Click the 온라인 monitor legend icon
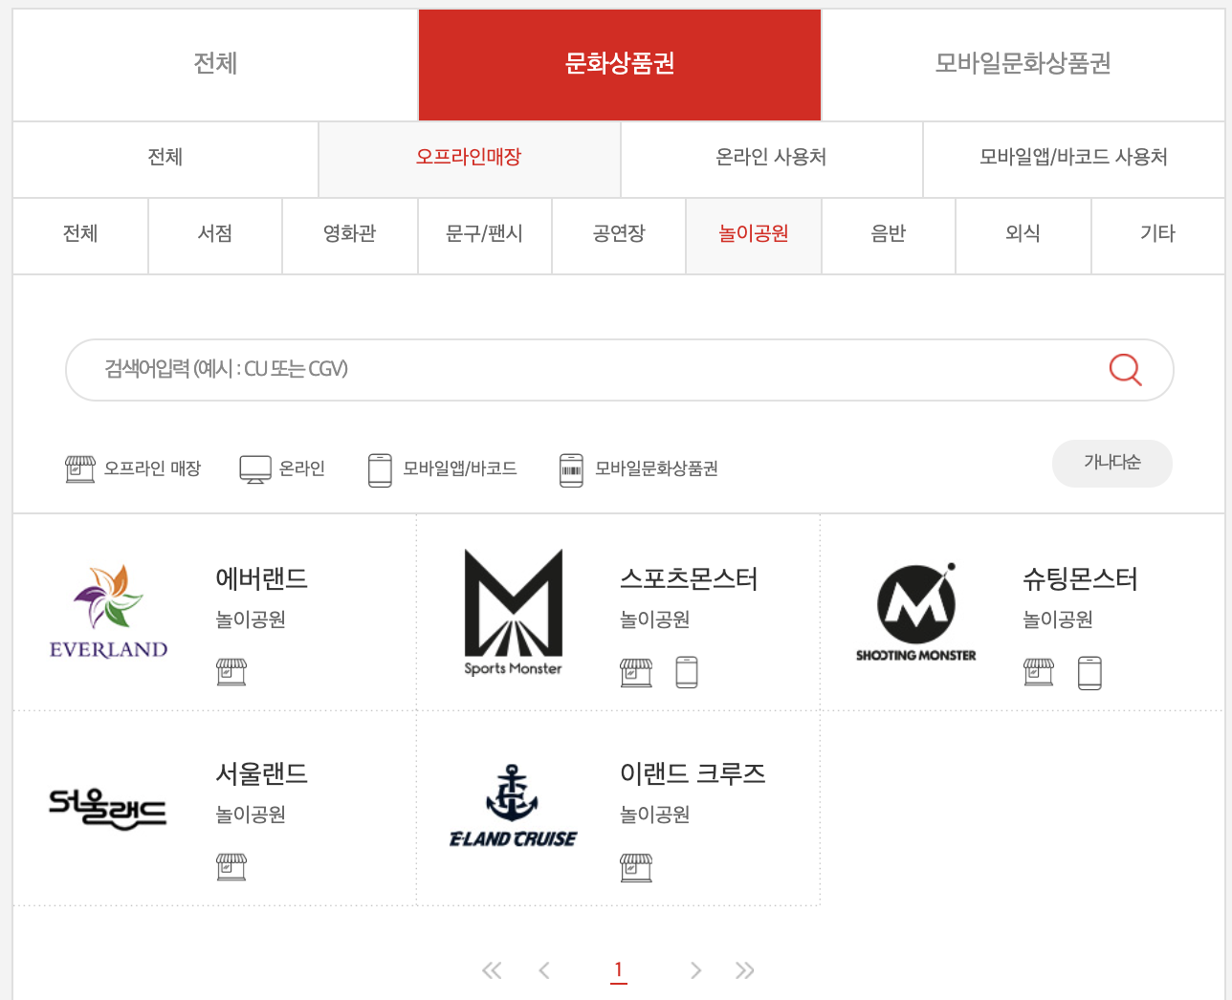This screenshot has width=1232, height=1000. (255, 468)
